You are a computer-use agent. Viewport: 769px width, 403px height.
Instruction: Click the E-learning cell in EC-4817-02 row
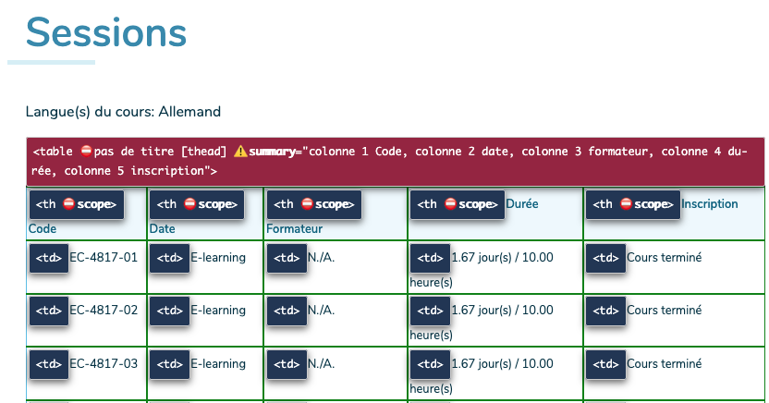click(218, 311)
